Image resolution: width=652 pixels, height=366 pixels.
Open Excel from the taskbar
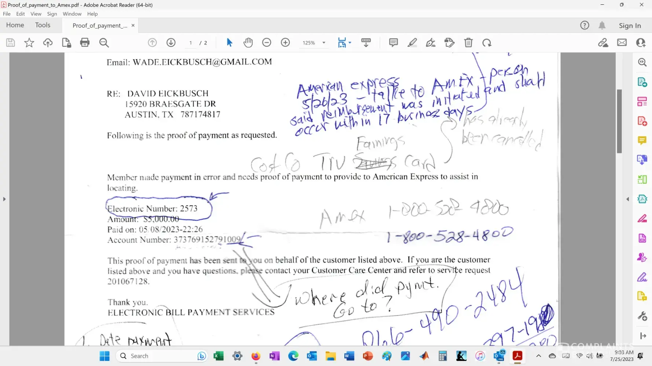pos(219,356)
